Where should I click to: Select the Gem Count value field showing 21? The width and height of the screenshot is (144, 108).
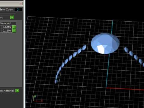(x=18, y=10)
